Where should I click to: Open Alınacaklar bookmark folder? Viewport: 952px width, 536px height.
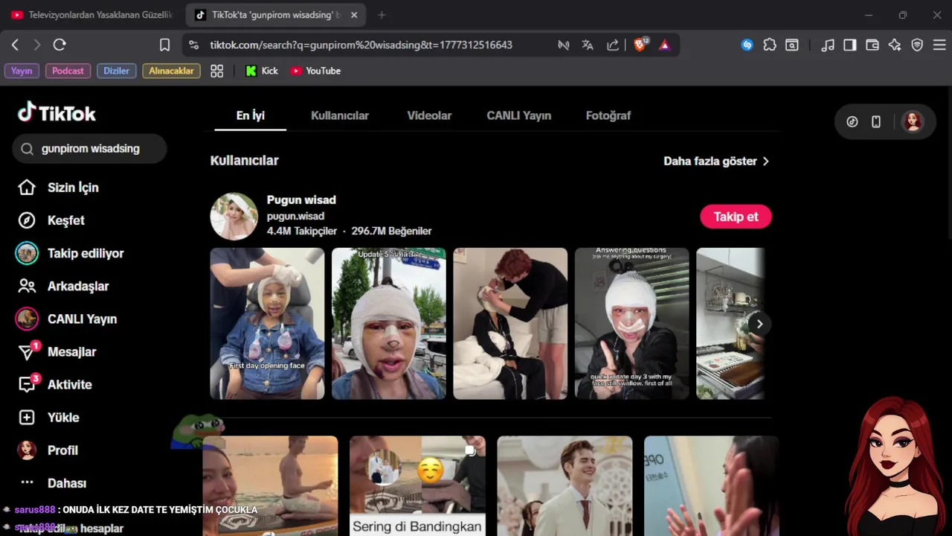click(x=171, y=71)
